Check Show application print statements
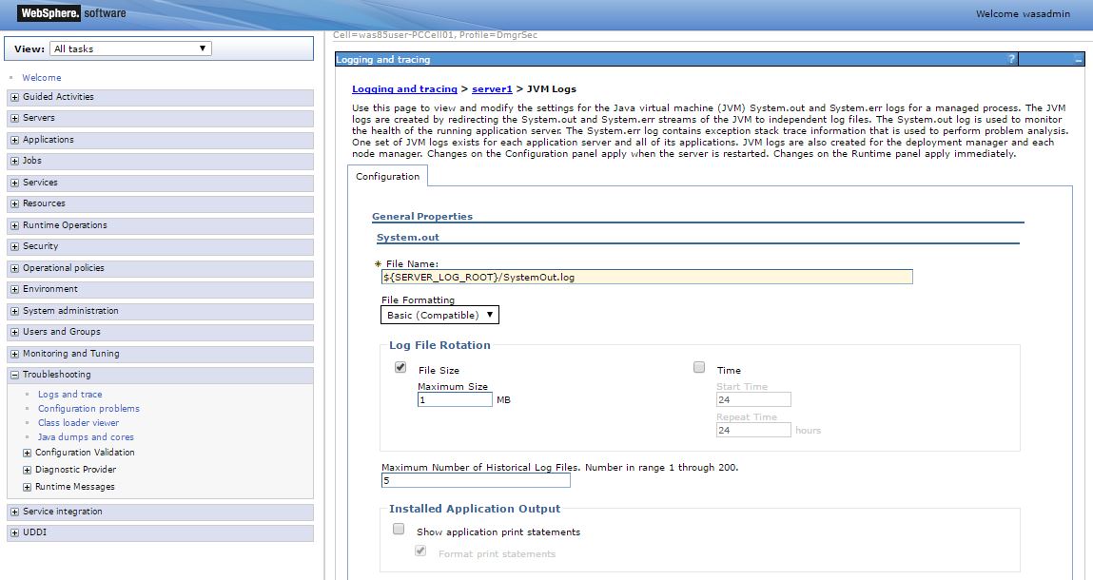Image resolution: width=1093 pixels, height=580 pixels. [399, 528]
